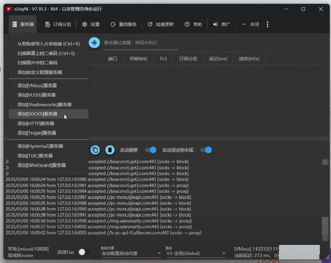Click the delete log trash icon

pyautogui.click(x=110, y=150)
